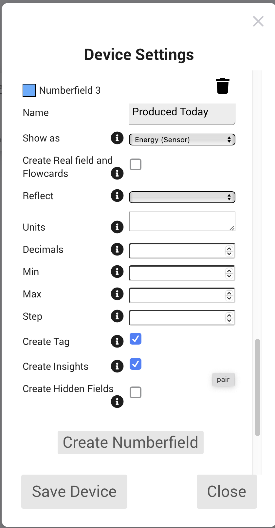Image resolution: width=275 pixels, height=528 pixels.
Task: Click the Decimals stepper arrows
Action: [x=229, y=251]
